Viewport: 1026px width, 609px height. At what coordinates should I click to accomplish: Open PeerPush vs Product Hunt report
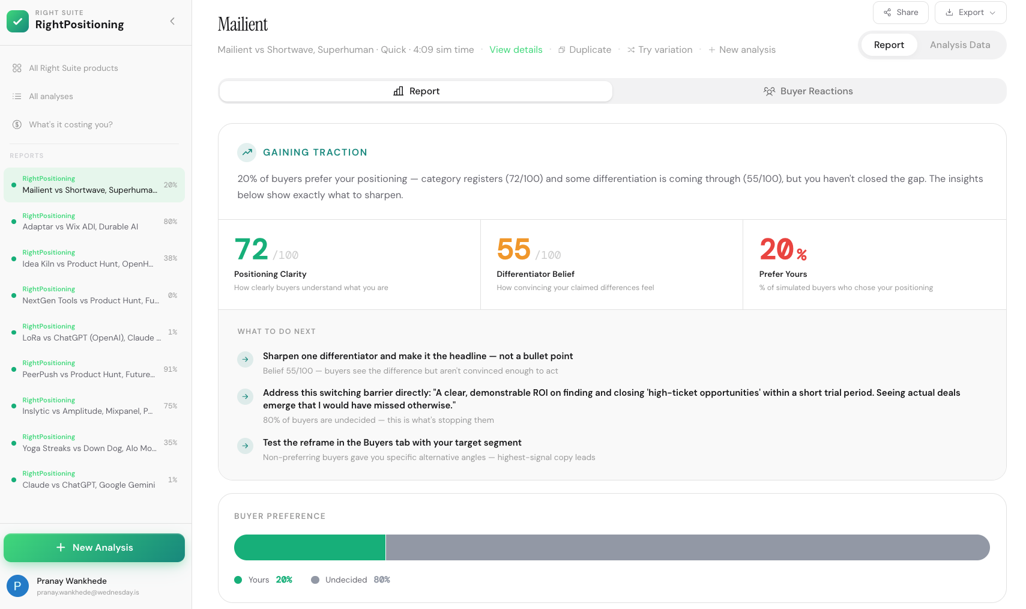point(94,369)
